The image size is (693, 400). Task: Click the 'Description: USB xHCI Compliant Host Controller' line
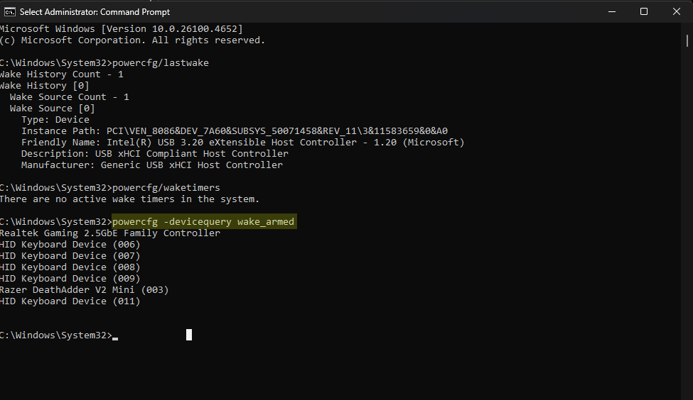click(155, 153)
